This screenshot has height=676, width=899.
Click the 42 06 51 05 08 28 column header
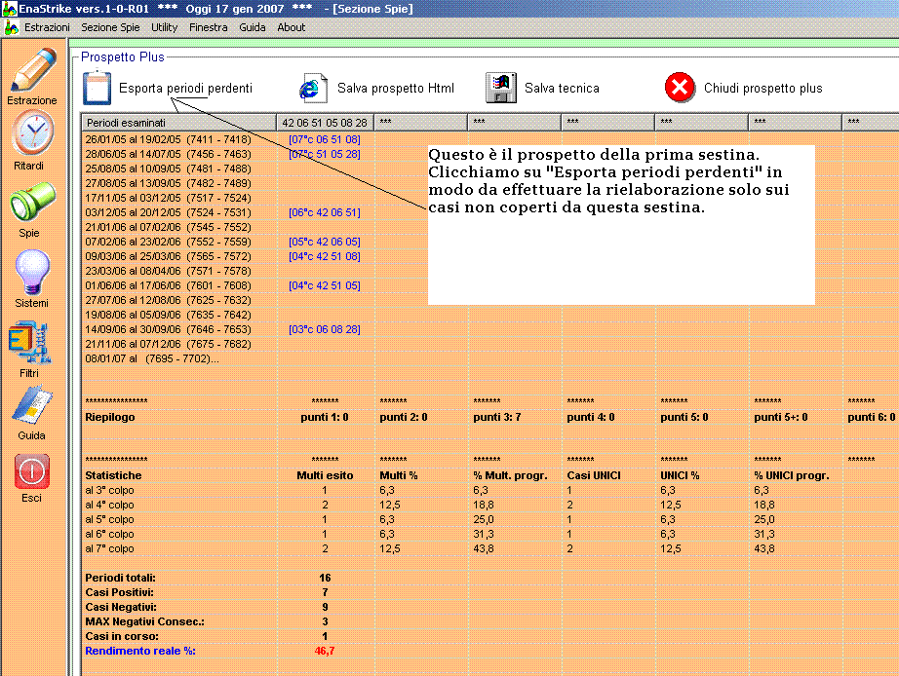point(325,123)
